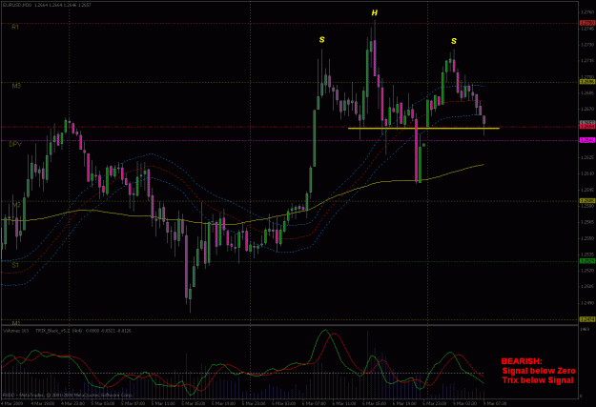
Task: Click the M2 pivot level label
Action: click(16, 204)
